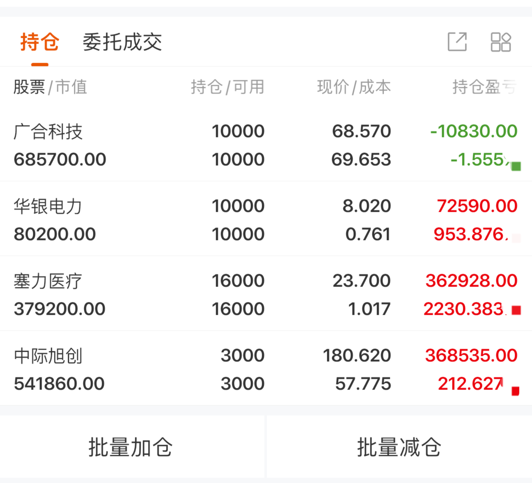Click the red marker on 塞力医疗 row
Screen dimensions: 532x483
516,310
